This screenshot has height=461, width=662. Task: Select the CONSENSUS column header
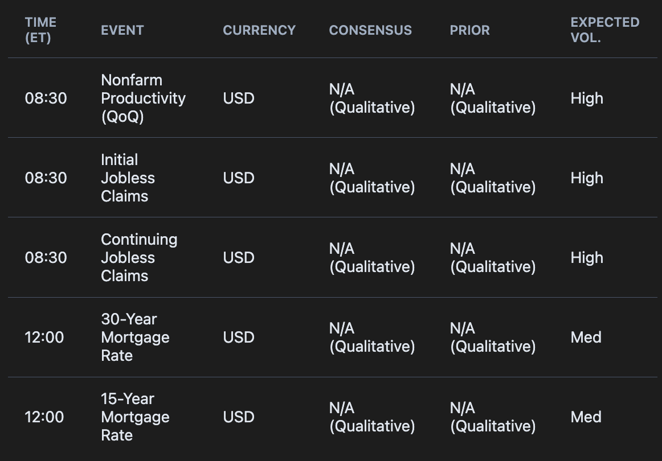(370, 30)
